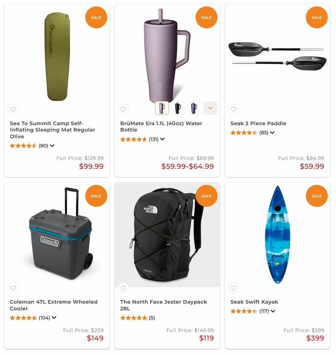Show ratings dropdown for BrüMate bottle (131)

tap(162, 139)
